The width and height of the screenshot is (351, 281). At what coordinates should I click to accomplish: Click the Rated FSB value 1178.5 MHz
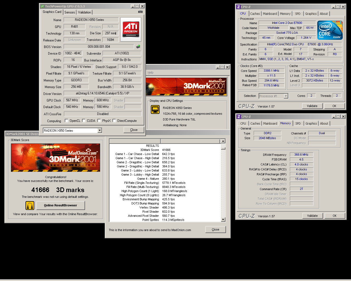pyautogui.click(x=271, y=85)
